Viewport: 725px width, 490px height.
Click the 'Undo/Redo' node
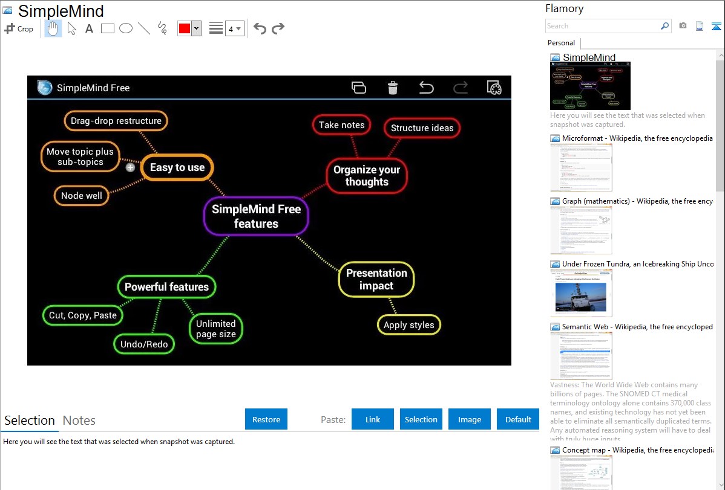144,344
